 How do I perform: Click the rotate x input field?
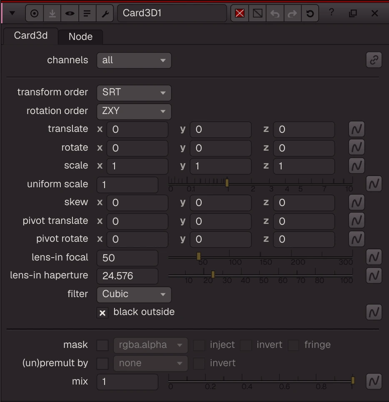[x=137, y=148]
